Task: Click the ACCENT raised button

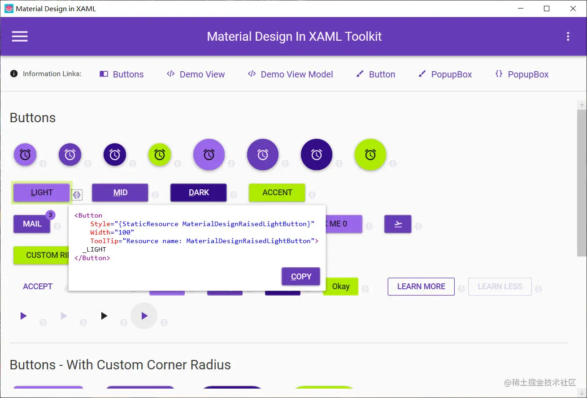Action: 277,193
